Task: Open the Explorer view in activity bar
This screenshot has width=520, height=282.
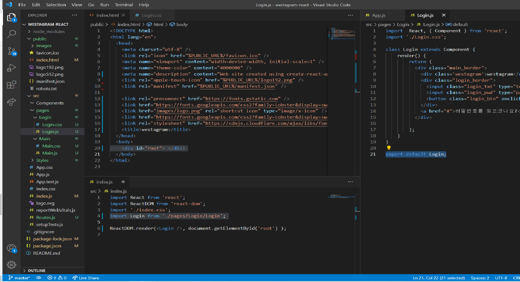Action: (11, 18)
